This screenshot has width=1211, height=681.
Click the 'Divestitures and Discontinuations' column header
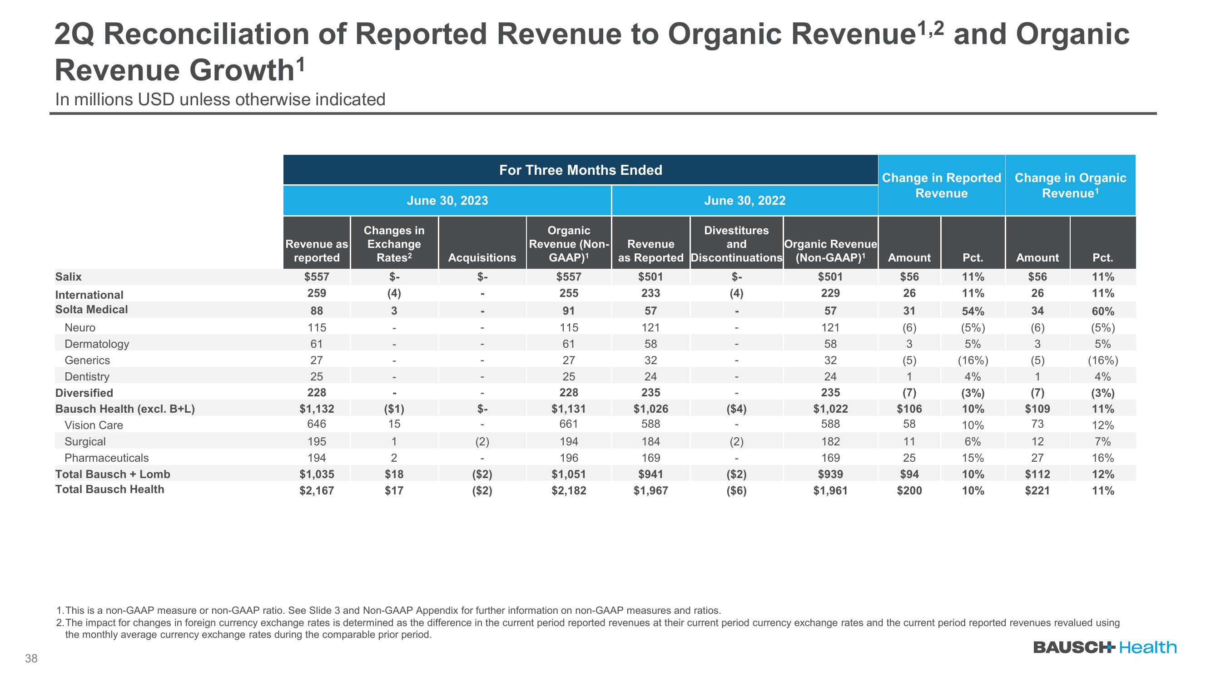[x=736, y=243]
